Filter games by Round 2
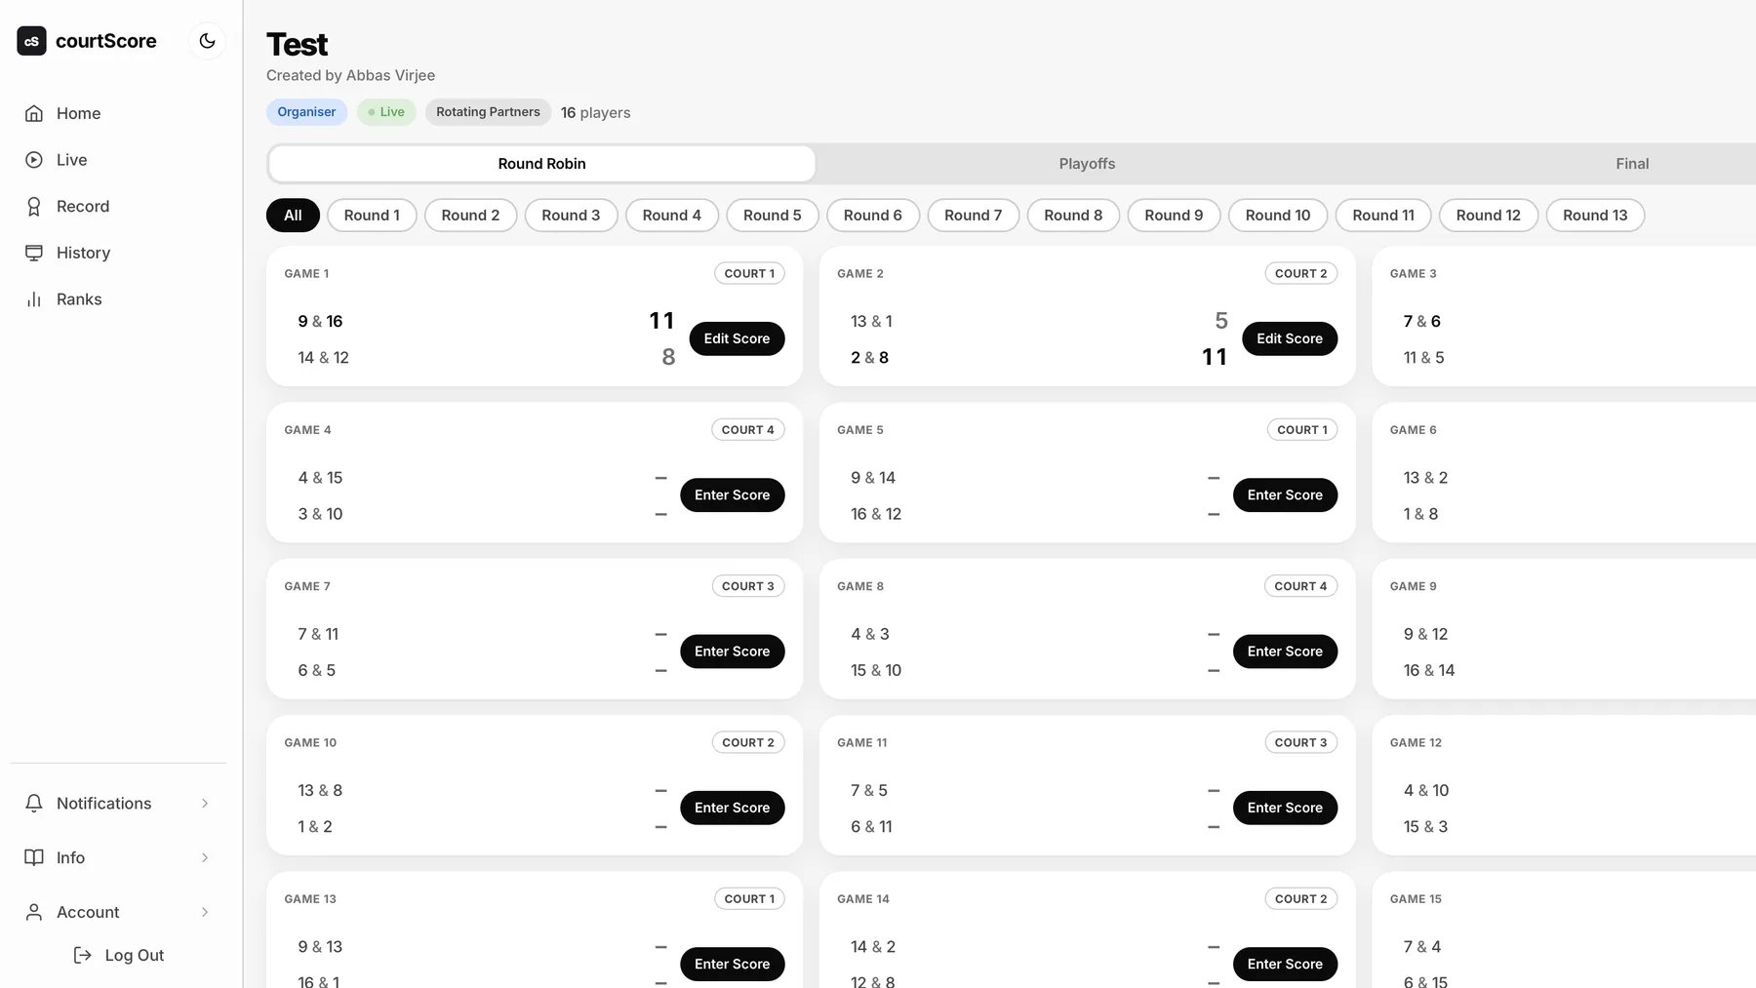The height and width of the screenshot is (988, 1756). click(x=470, y=216)
